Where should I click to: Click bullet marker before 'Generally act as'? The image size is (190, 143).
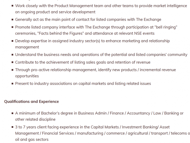point(12,19)
